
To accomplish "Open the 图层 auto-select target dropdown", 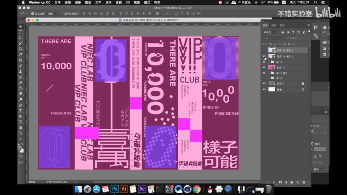I will coord(53,14).
